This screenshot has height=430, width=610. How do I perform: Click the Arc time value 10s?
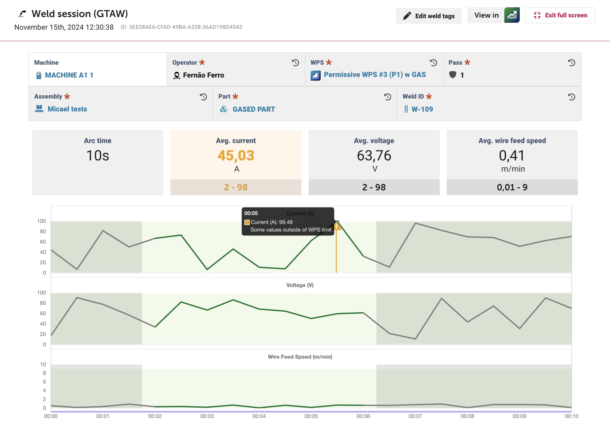pyautogui.click(x=98, y=155)
